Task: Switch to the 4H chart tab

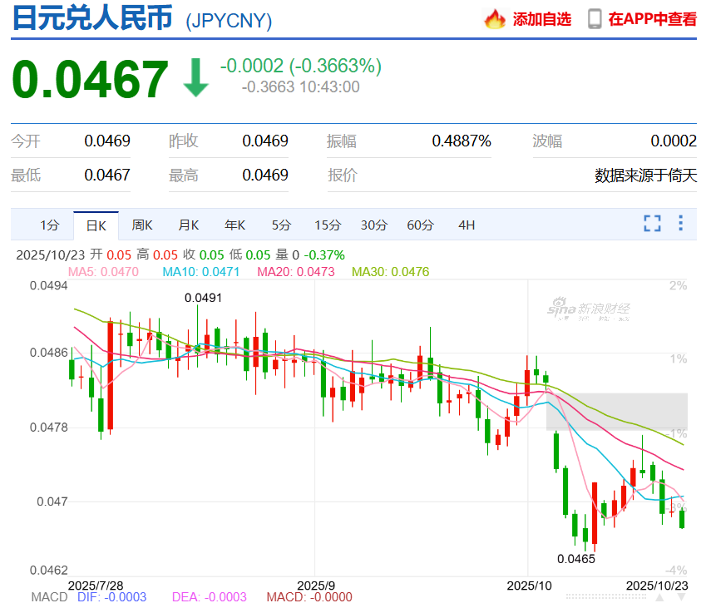Action: (467, 225)
